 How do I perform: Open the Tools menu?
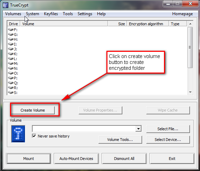pos(68,14)
